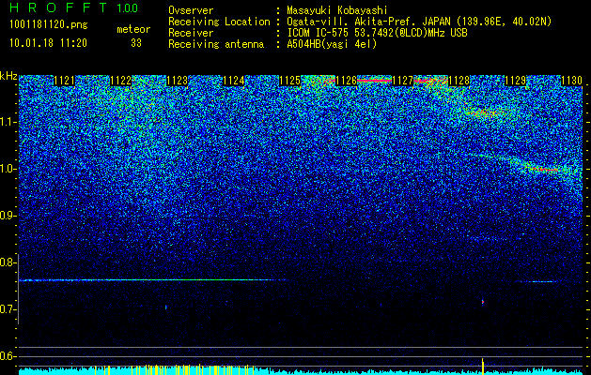This screenshot has height=375, width=591.
Task: Click the red meteor echo spot near 0.72 kHz
Action: [483, 302]
